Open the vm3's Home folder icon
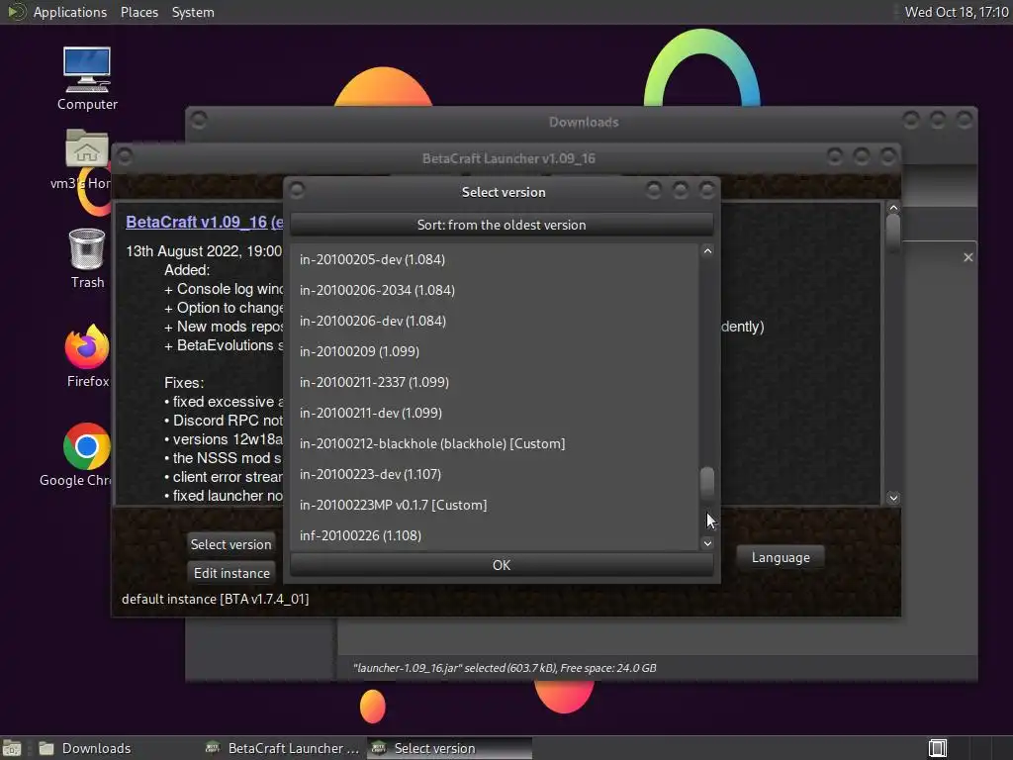The height and width of the screenshot is (760, 1013). click(86, 159)
